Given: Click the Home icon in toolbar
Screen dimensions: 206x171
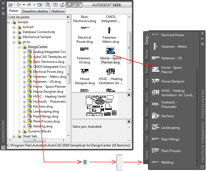Looking at the screenshot, I should [x=62, y=5].
